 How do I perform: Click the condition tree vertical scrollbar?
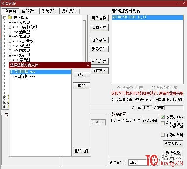pos(84,41)
